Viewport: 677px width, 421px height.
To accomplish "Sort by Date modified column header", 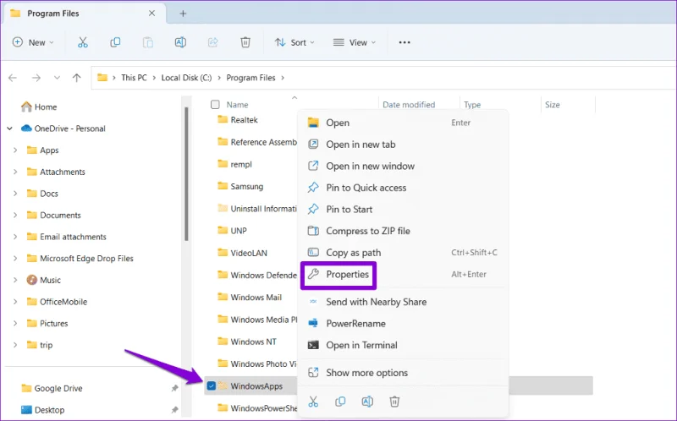I will tap(409, 104).
